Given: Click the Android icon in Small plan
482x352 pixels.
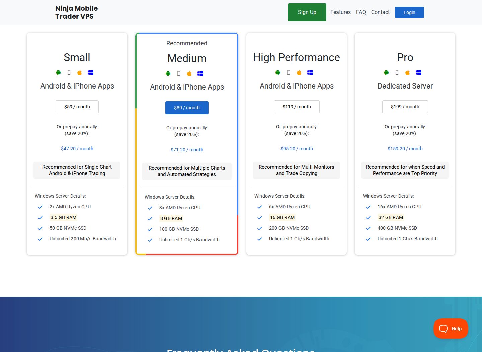Looking at the screenshot, I should 58,72.
